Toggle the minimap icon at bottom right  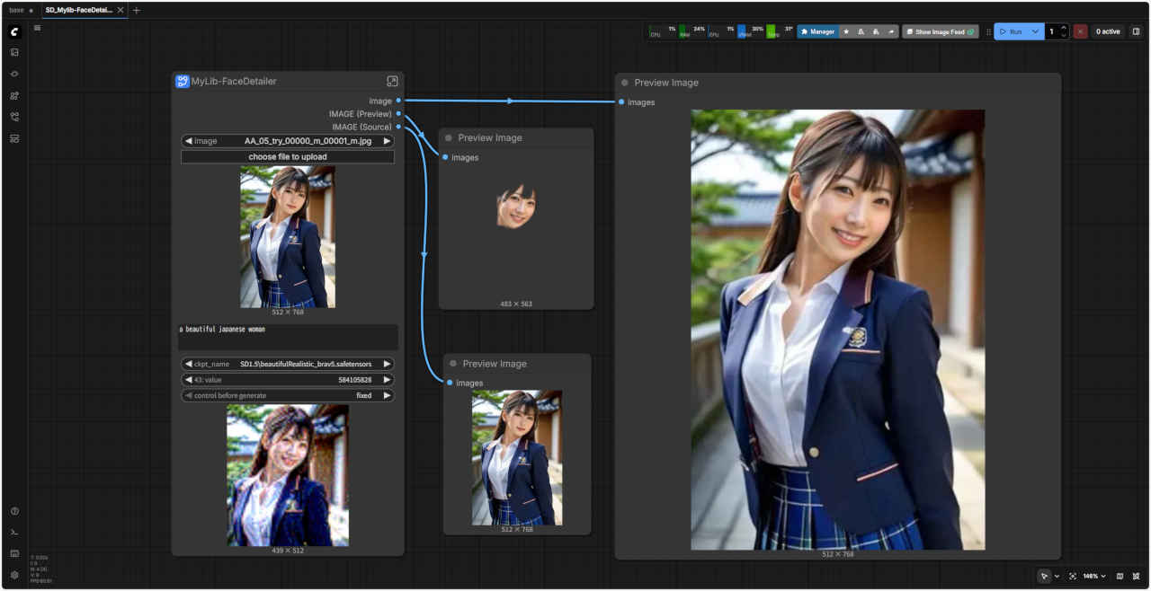1120,576
